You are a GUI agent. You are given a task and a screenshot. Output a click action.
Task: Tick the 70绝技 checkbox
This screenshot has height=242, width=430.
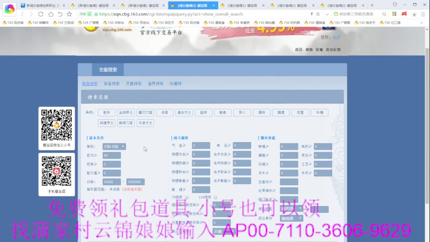tap(186, 197)
